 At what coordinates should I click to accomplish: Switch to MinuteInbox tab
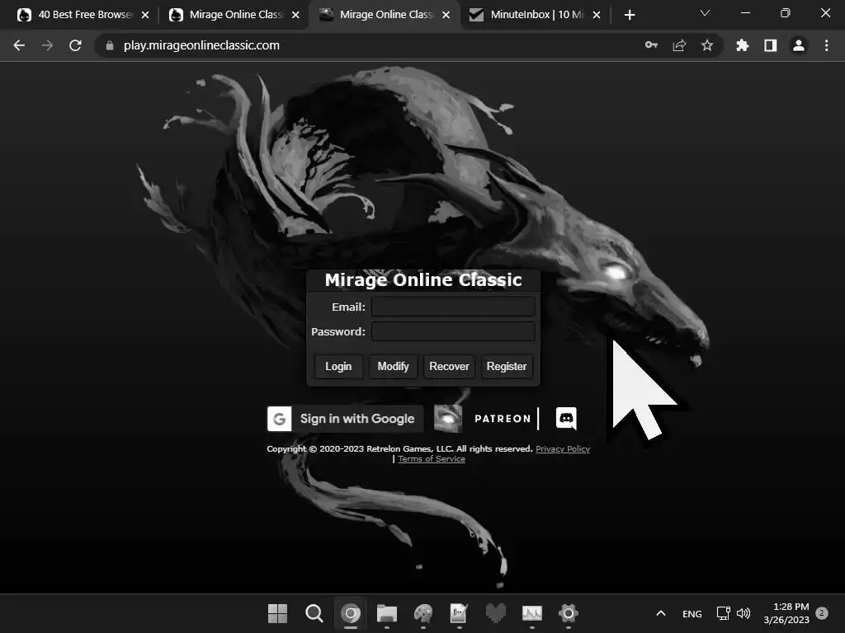pyautogui.click(x=534, y=15)
